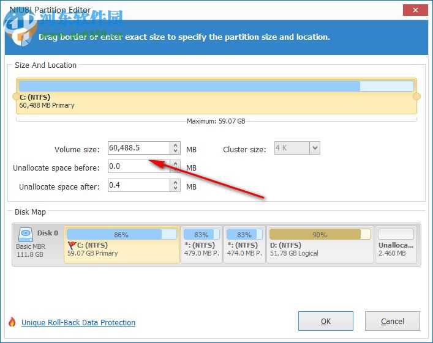
Task: Click the C: partition usage bar
Action: (x=216, y=86)
